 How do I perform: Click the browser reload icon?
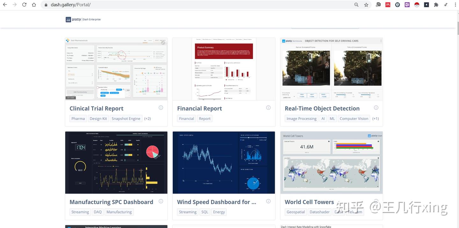[24, 5]
